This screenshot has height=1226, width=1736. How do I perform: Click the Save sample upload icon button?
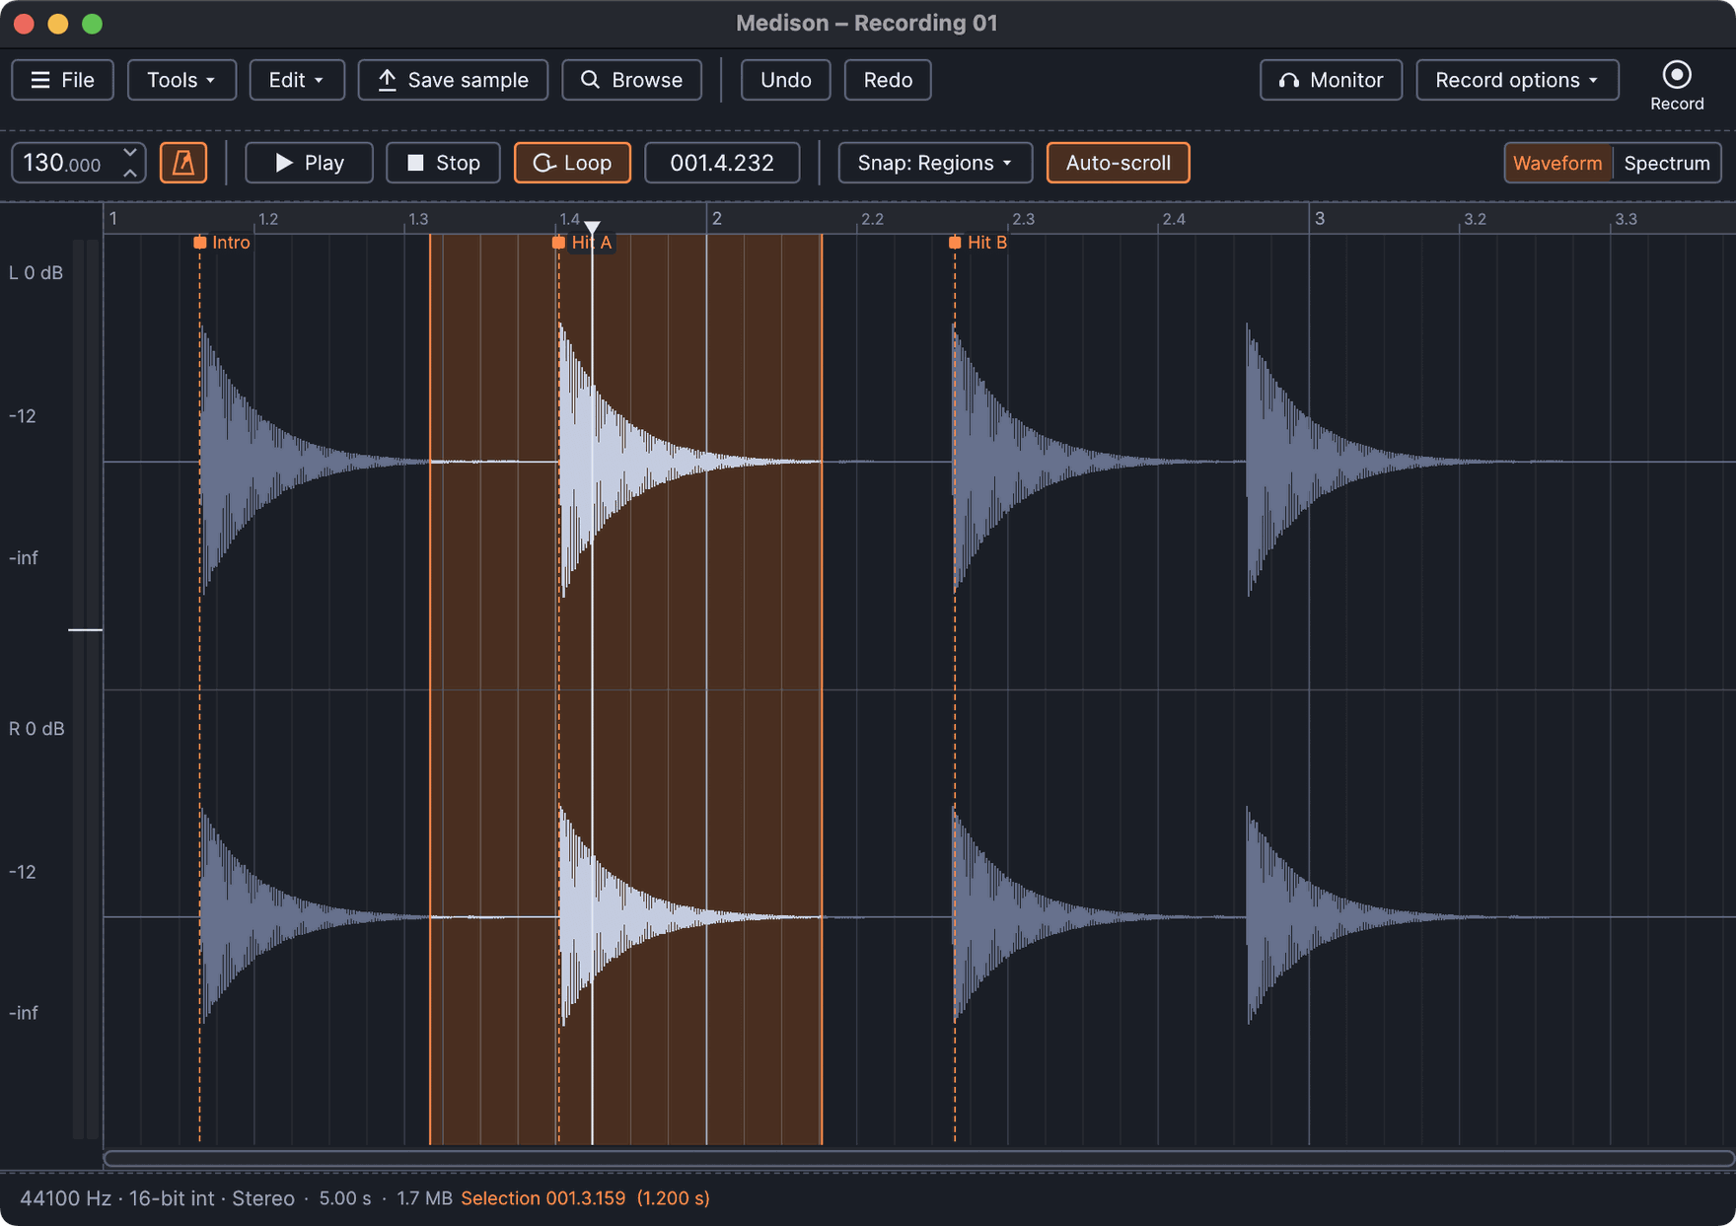tap(453, 80)
